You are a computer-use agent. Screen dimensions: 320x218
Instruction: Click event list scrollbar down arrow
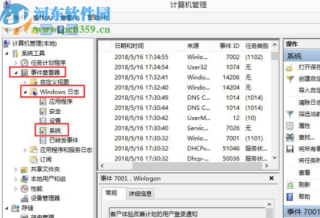coord(275,158)
